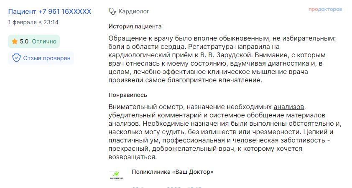352x188 pixels.
Task: Select the 5.0 rating score number
Action: pyautogui.click(x=24, y=41)
